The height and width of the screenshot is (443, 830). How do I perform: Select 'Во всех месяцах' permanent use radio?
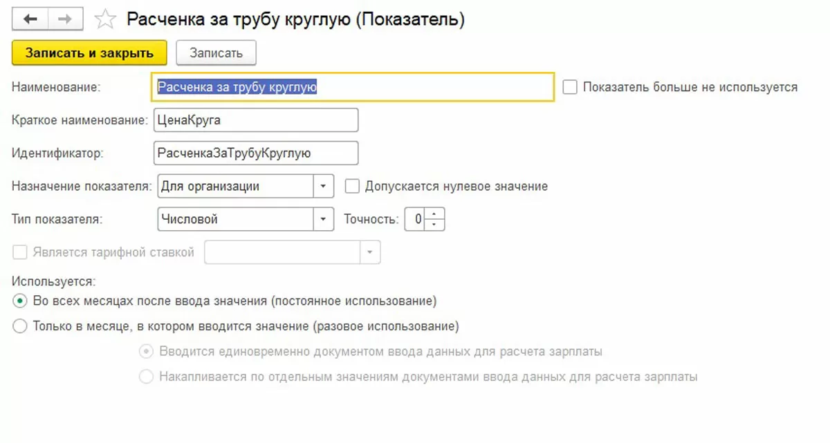pyautogui.click(x=20, y=301)
